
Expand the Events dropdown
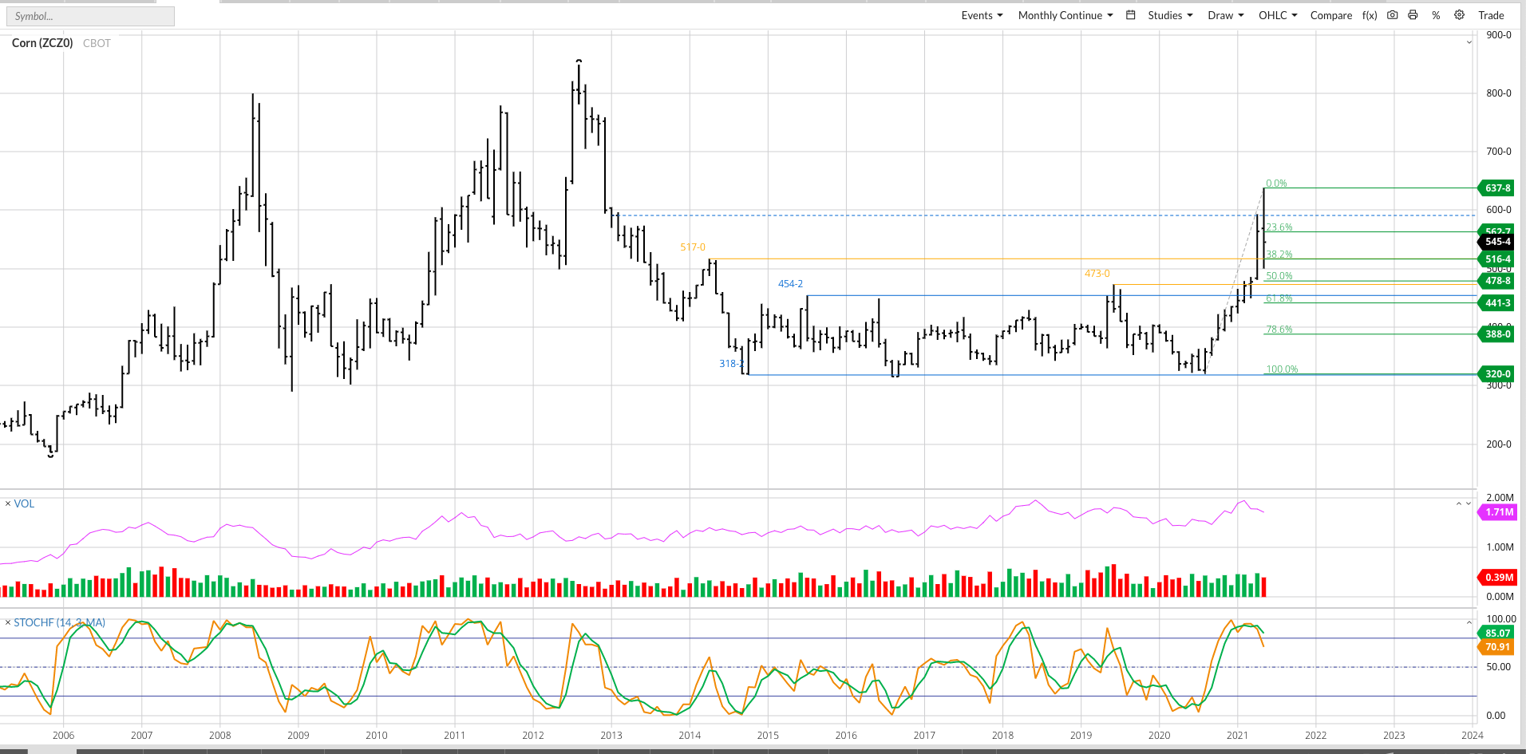pos(982,15)
